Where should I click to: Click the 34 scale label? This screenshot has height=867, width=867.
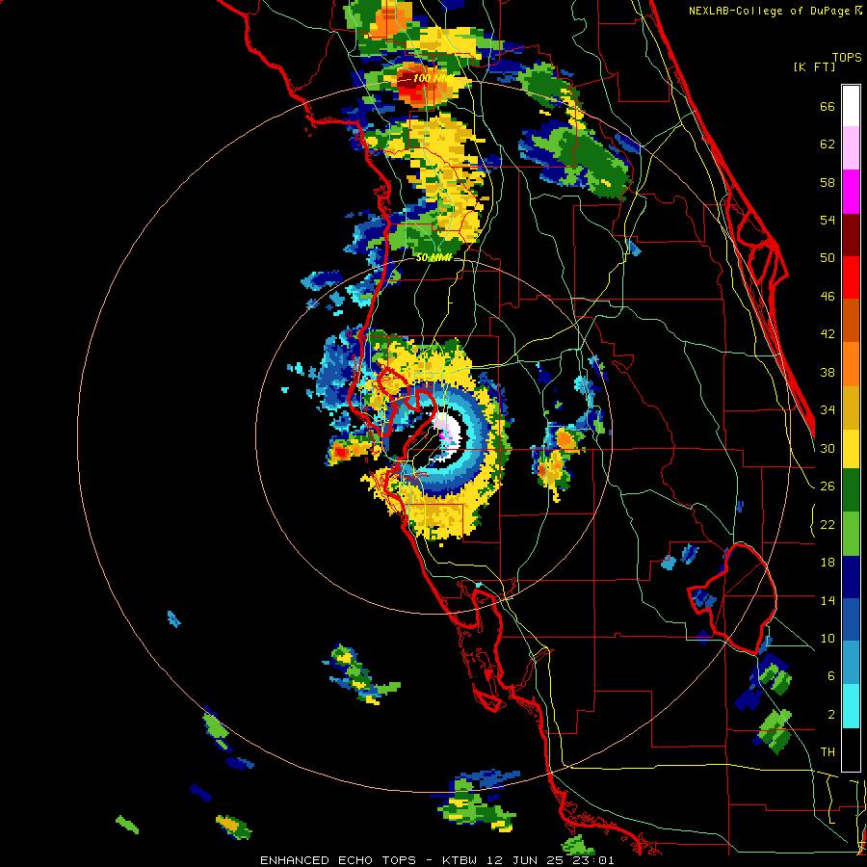828,410
